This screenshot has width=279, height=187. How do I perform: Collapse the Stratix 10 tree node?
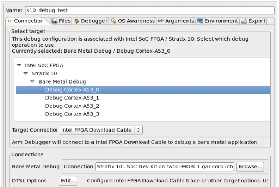26,73
